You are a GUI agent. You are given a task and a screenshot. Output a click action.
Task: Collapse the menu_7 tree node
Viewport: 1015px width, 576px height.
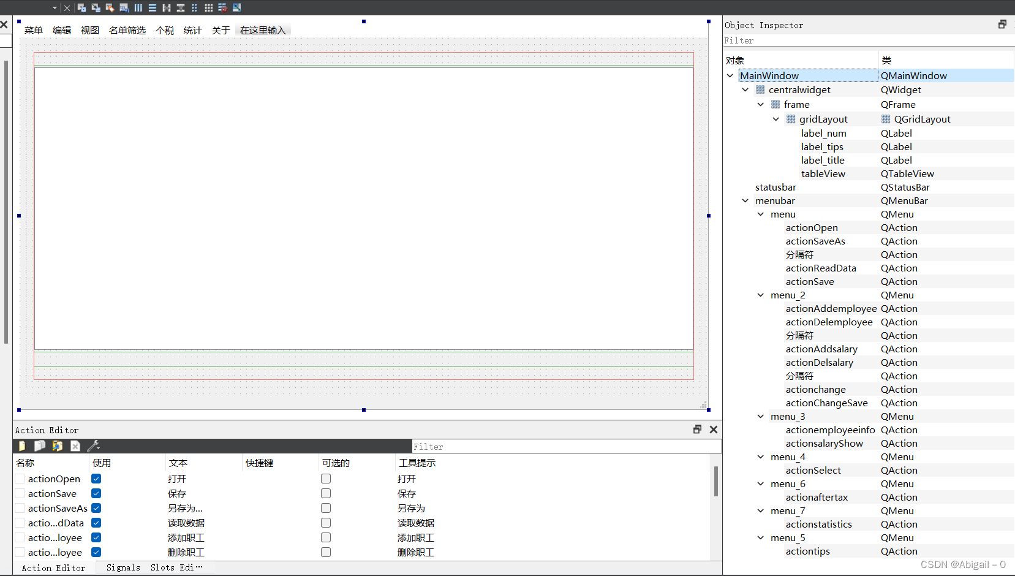pyautogui.click(x=761, y=511)
